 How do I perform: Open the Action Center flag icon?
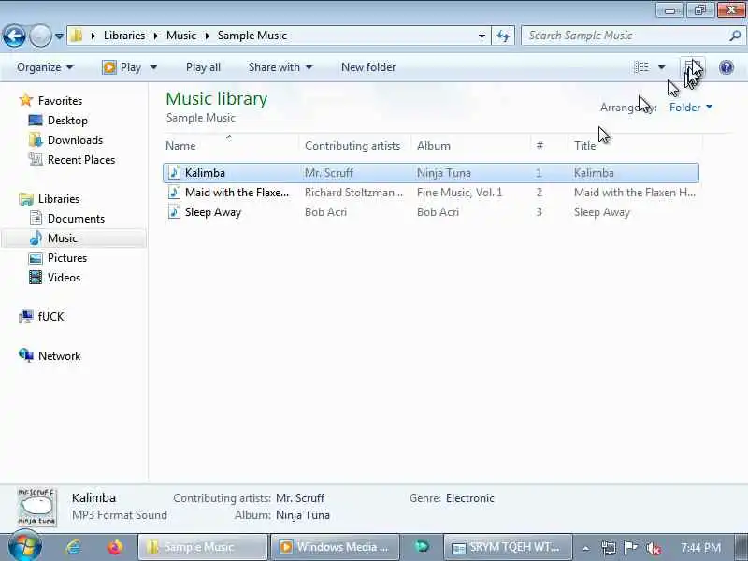tap(630, 548)
